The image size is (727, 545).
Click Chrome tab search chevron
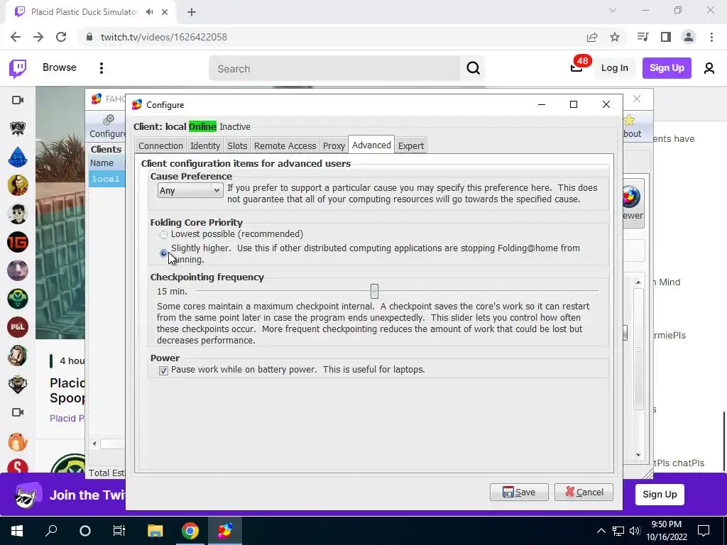[613, 10]
